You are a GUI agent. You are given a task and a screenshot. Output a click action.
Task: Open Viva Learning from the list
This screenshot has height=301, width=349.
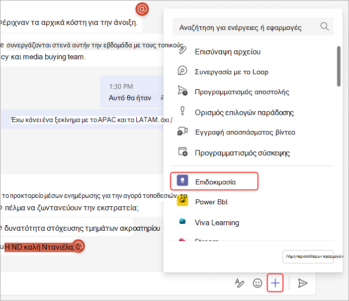[217, 223]
